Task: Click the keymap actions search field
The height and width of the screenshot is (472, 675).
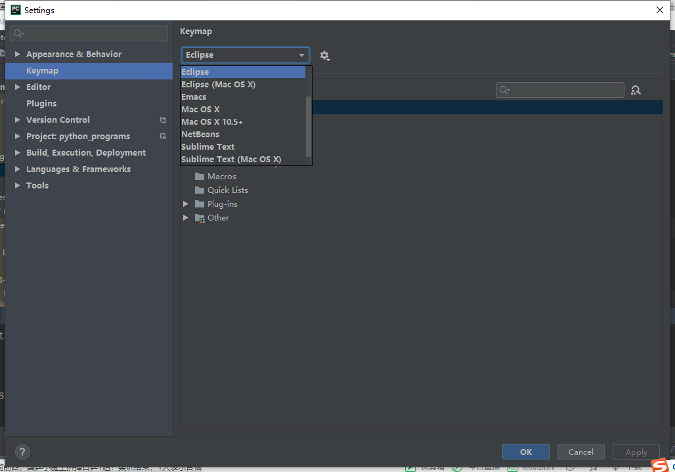Action: pos(560,90)
